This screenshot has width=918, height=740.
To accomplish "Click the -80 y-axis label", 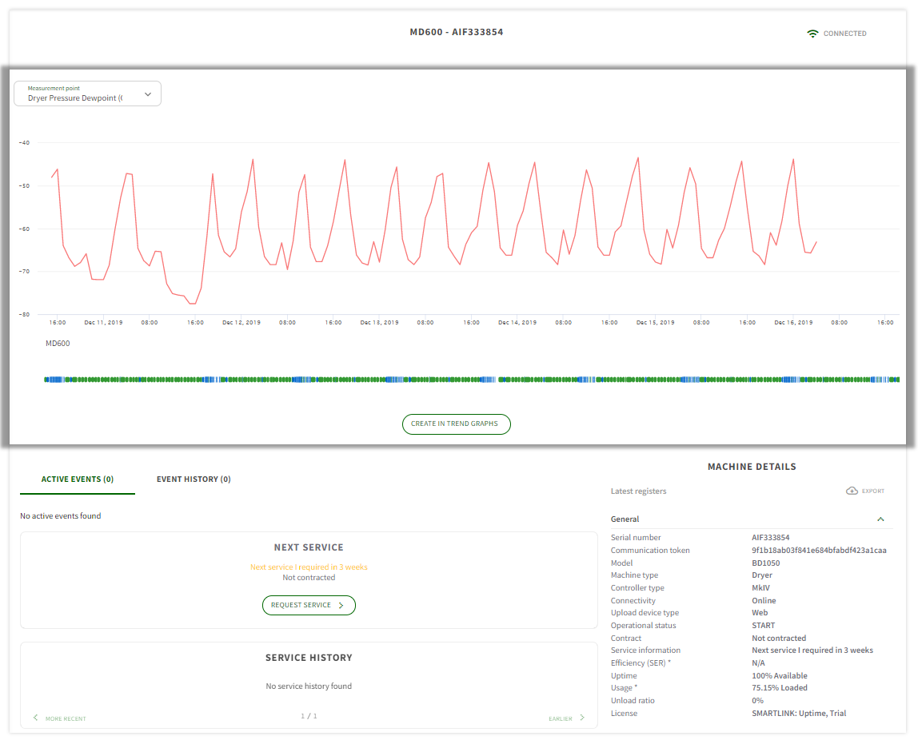I will (x=24, y=315).
